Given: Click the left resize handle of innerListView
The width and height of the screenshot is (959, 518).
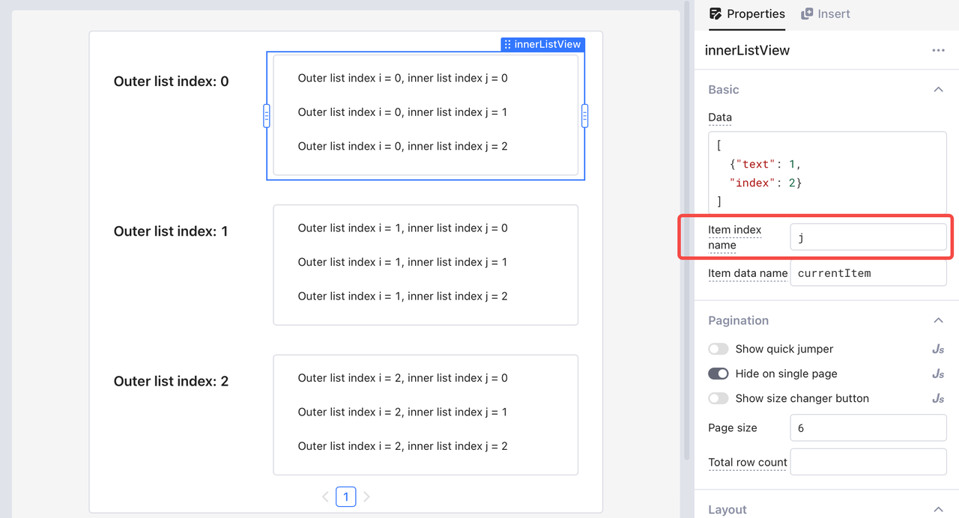Looking at the screenshot, I should click(267, 115).
